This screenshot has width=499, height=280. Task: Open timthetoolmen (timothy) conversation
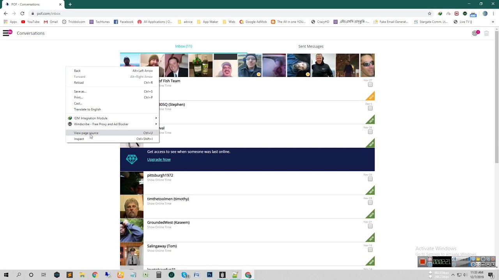(247, 206)
